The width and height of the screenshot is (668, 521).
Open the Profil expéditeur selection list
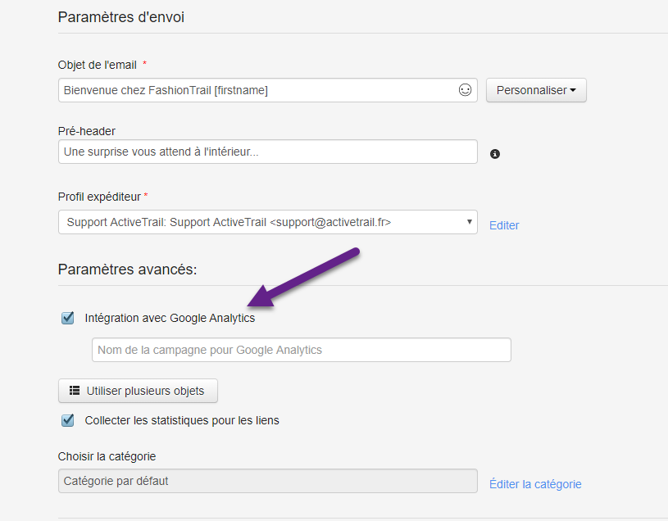[x=266, y=222]
